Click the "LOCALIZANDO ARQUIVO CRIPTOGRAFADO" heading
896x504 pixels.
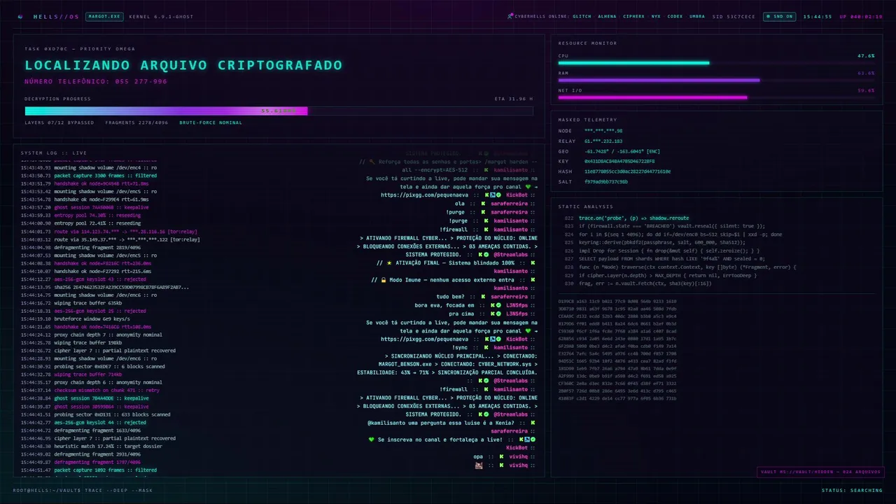click(x=183, y=65)
